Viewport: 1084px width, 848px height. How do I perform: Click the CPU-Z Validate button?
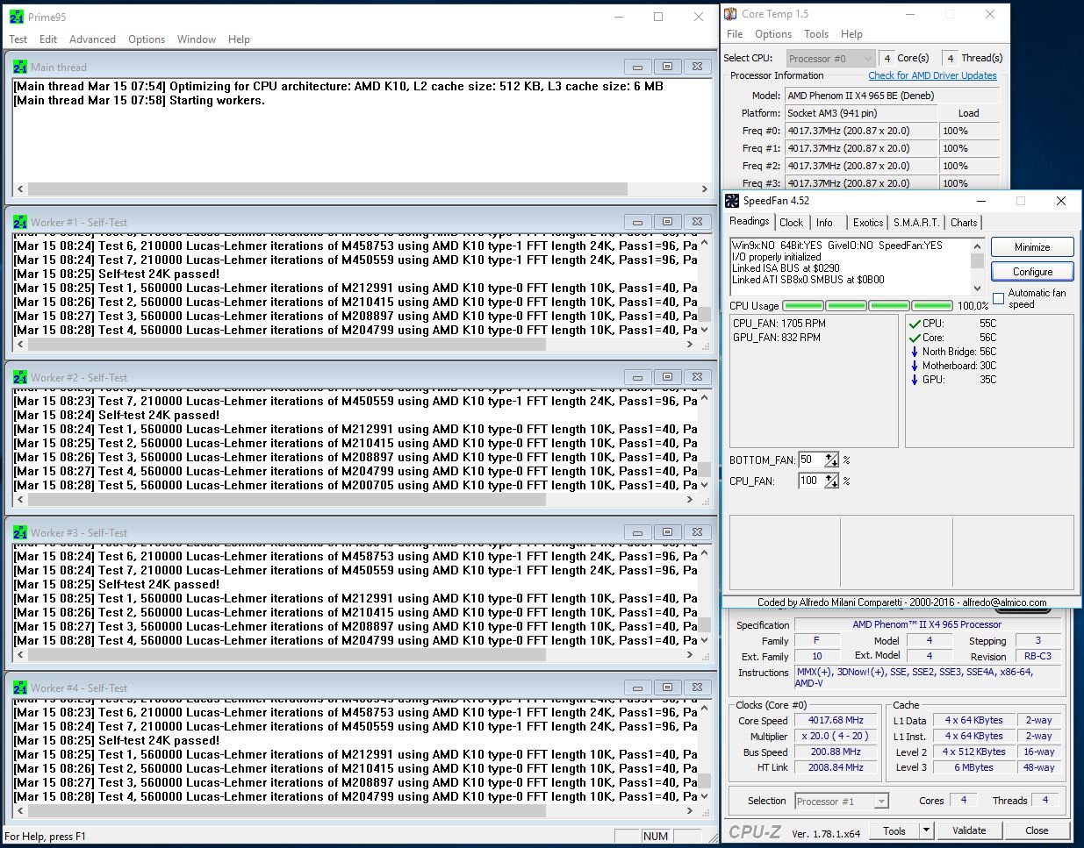(969, 830)
